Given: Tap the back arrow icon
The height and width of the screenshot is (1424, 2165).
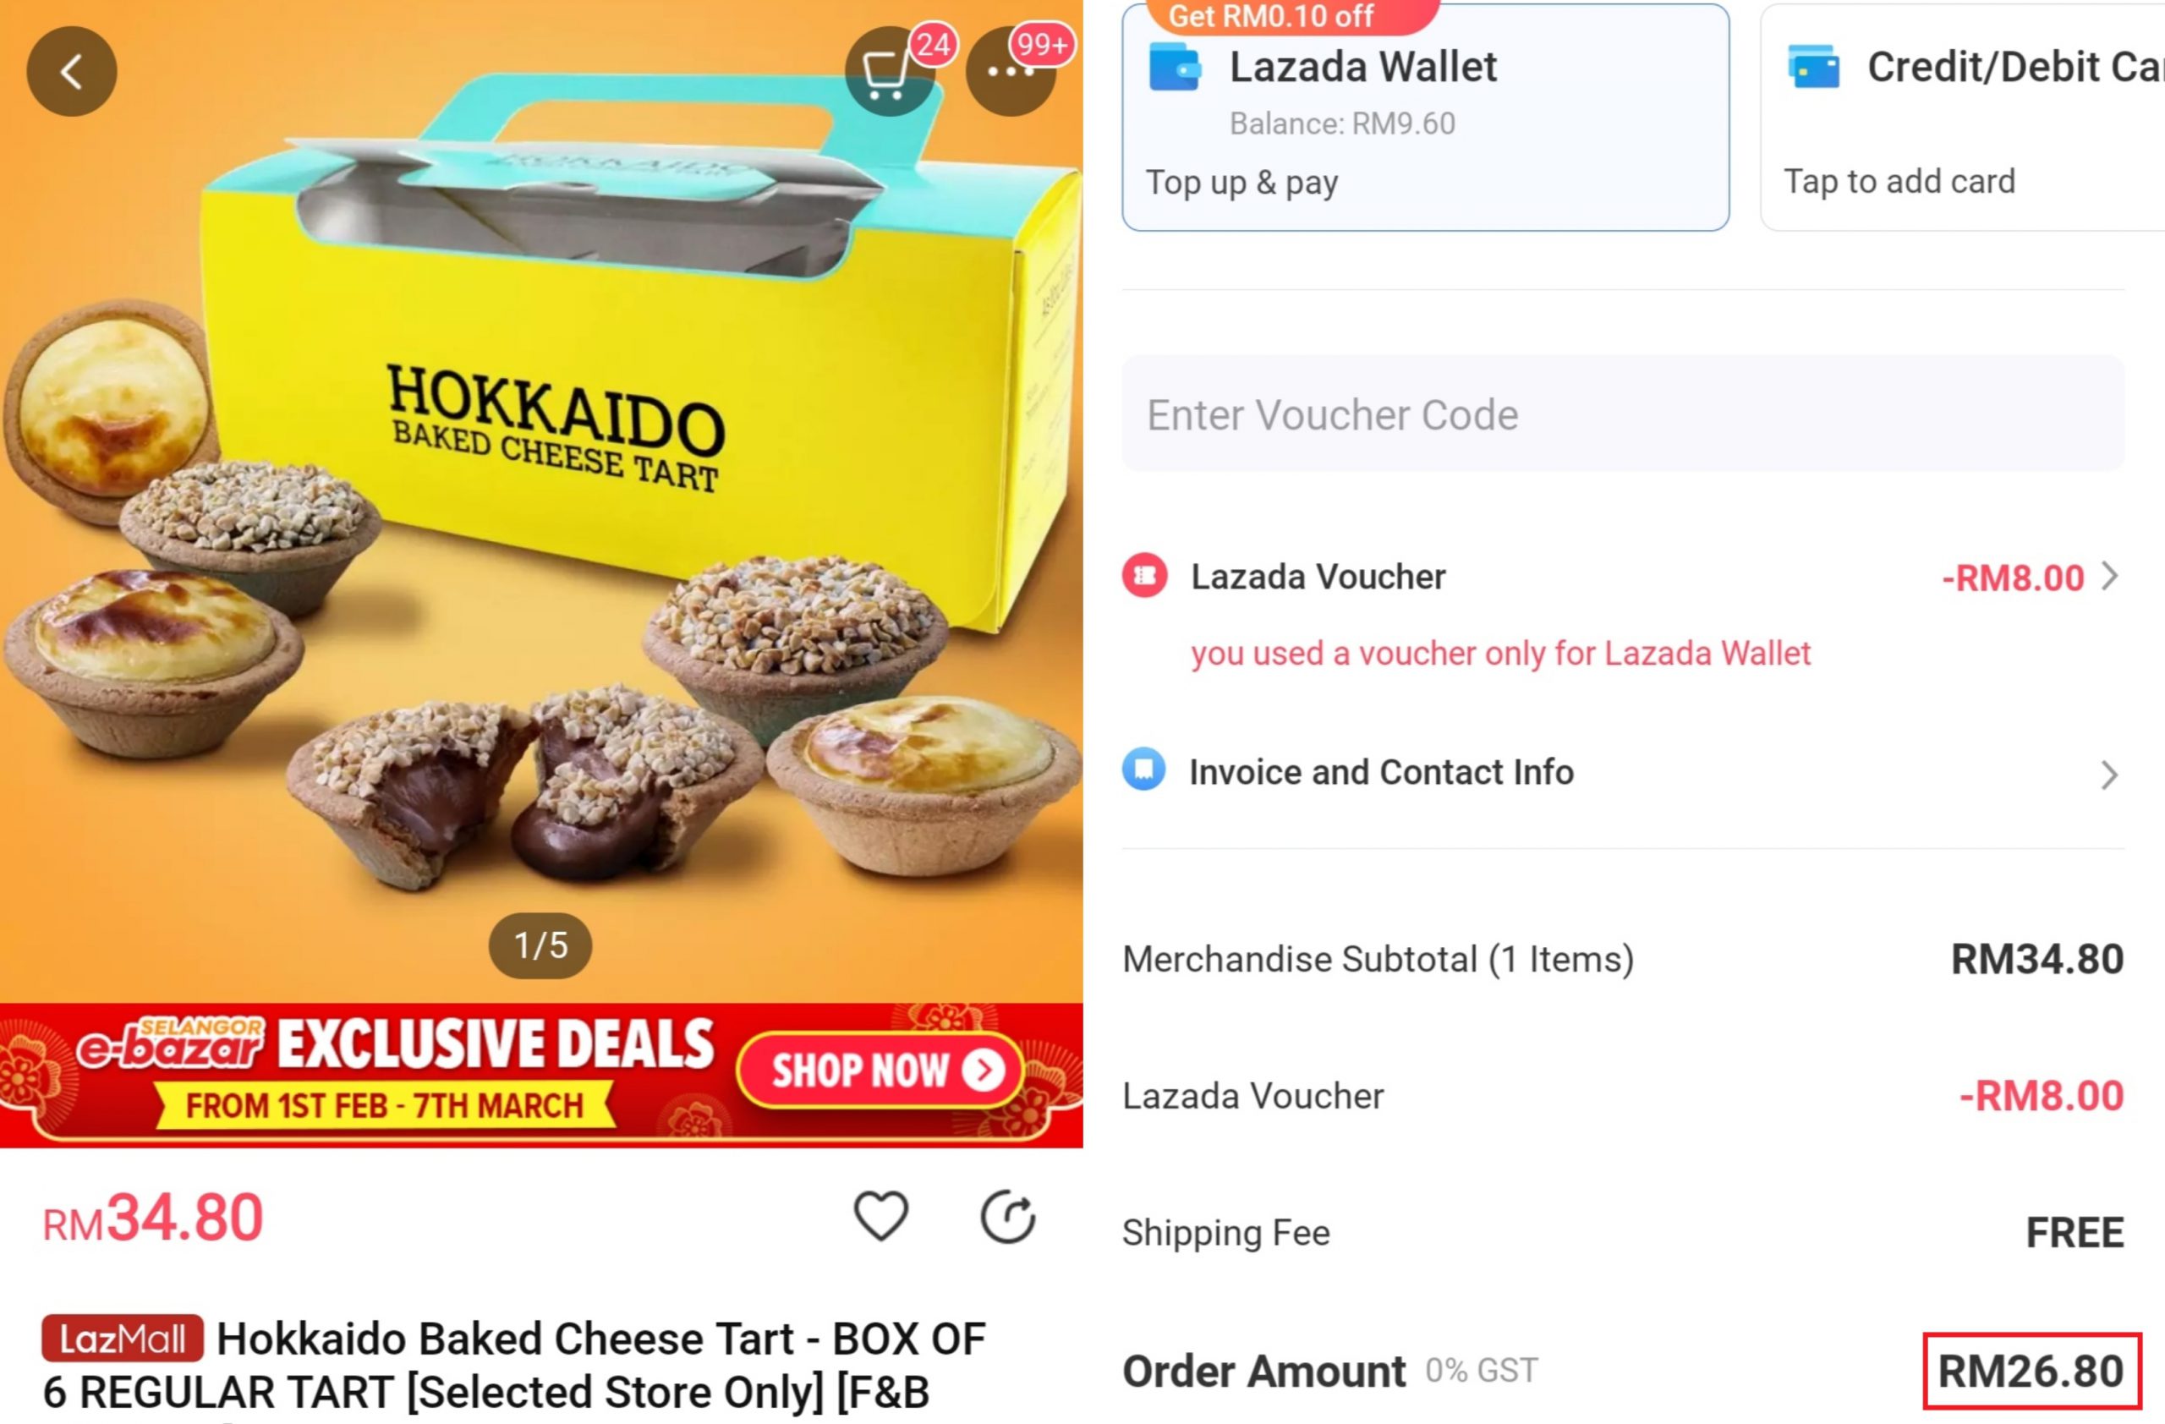Looking at the screenshot, I should (72, 71).
